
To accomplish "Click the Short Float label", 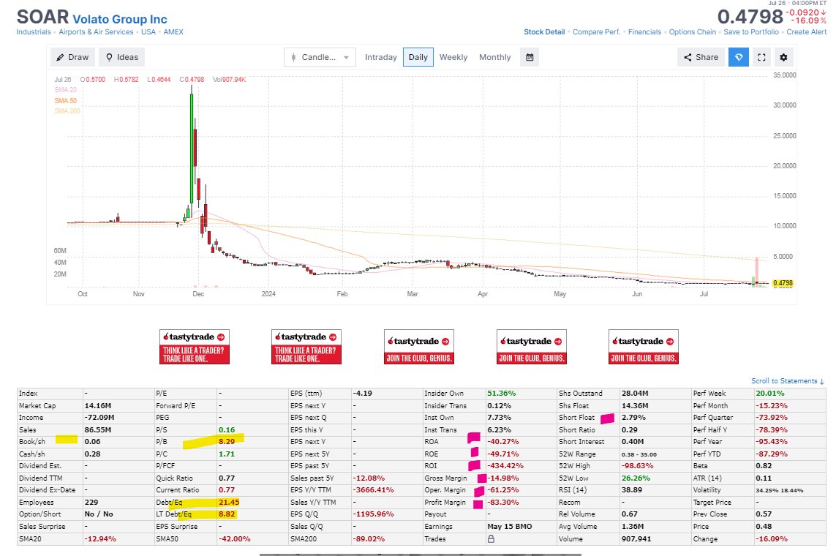I will (x=576, y=418).
